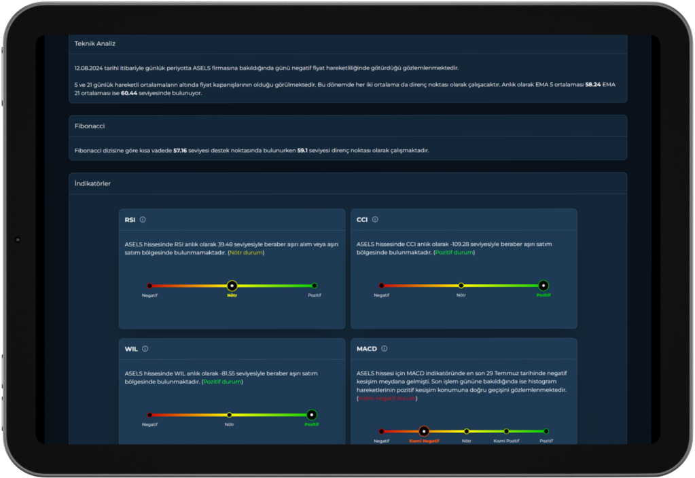Screen dimensions: 695x478
Task: Click the Teknik Analiz section header
Action: (95, 43)
